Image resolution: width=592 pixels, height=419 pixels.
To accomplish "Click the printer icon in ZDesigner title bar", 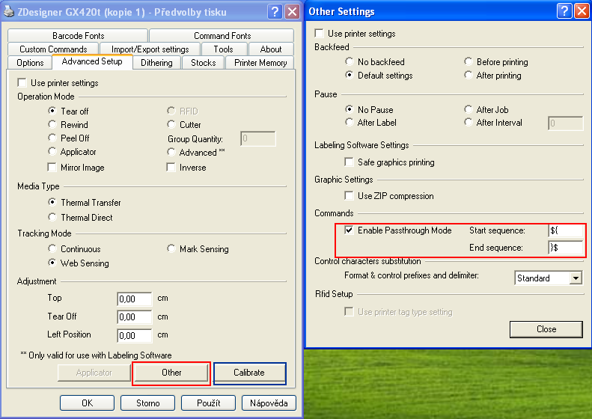I will click(9, 12).
